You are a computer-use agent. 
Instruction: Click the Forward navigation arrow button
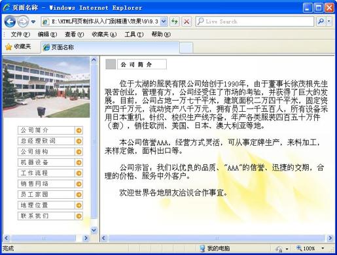coord(23,22)
